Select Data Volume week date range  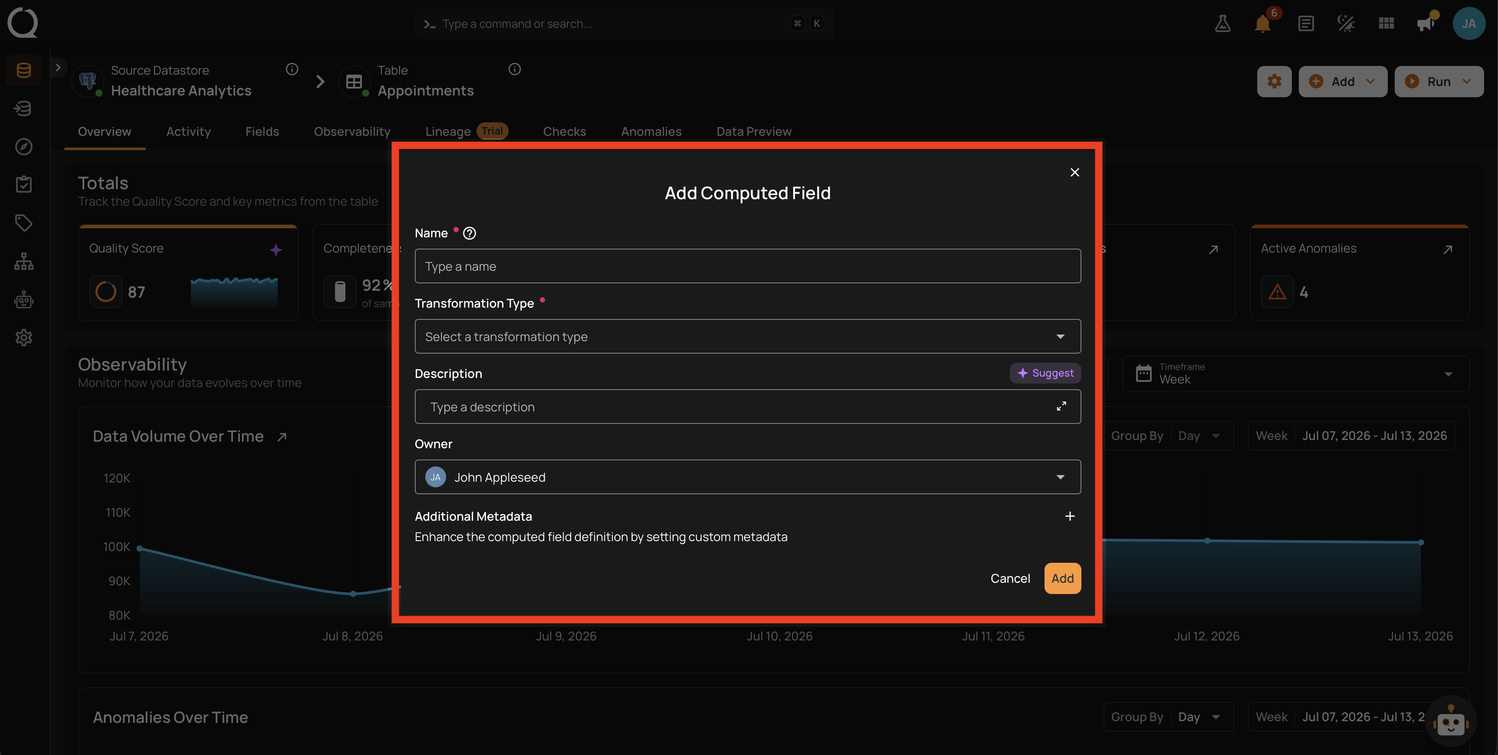coord(1351,436)
